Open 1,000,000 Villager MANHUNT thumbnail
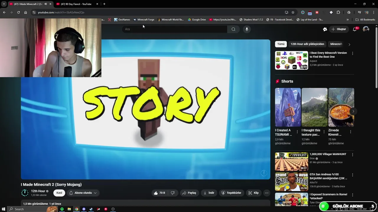Image resolution: width=378 pixels, height=212 pixels. (x=291, y=162)
